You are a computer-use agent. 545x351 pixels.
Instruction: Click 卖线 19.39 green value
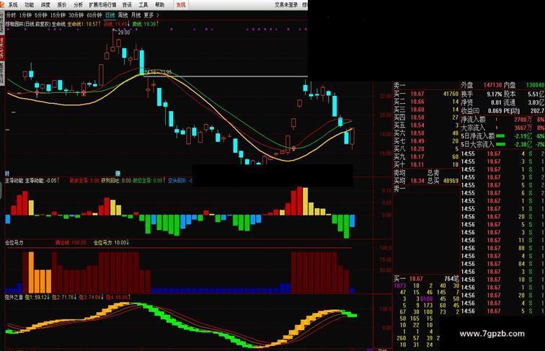pos(145,25)
